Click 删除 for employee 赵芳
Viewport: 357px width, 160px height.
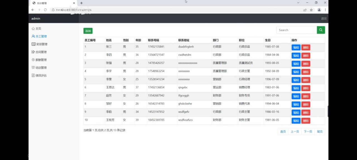(306, 96)
